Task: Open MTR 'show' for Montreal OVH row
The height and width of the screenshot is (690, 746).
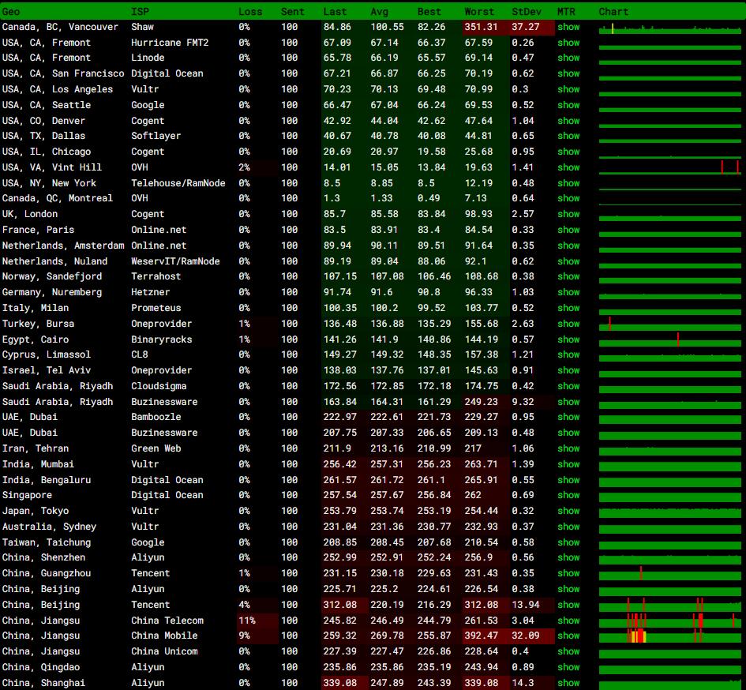Action: (x=568, y=198)
